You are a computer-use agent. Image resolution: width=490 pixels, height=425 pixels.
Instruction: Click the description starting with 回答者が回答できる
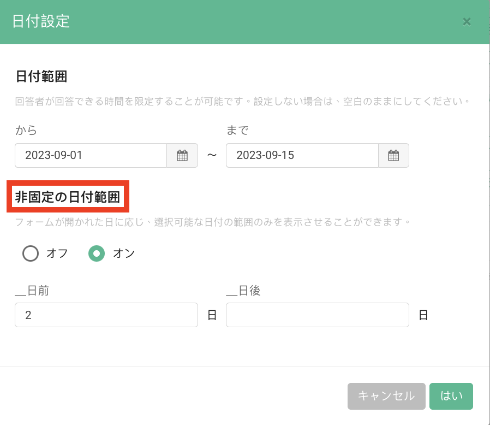pos(242,102)
